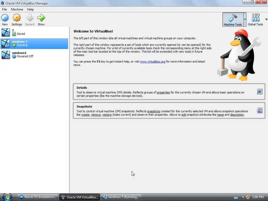Viewport: 268px width, 201px height.
Task: Open Global Tools dropdown arrow
Action: pyautogui.click(x=266, y=19)
